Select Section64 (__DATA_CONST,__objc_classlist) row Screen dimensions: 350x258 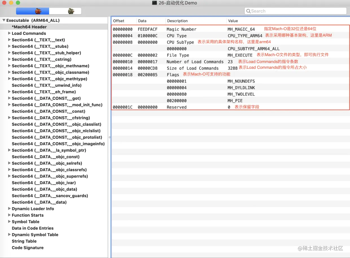[x=54, y=124]
